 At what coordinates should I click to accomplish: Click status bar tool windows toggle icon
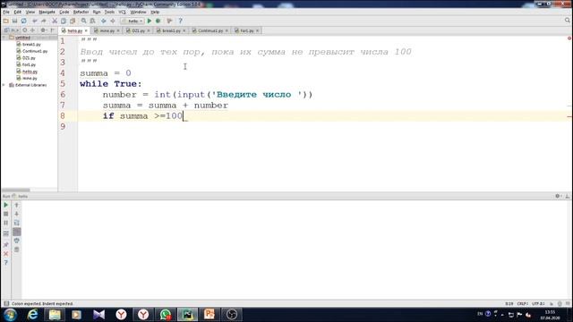(x=6, y=304)
